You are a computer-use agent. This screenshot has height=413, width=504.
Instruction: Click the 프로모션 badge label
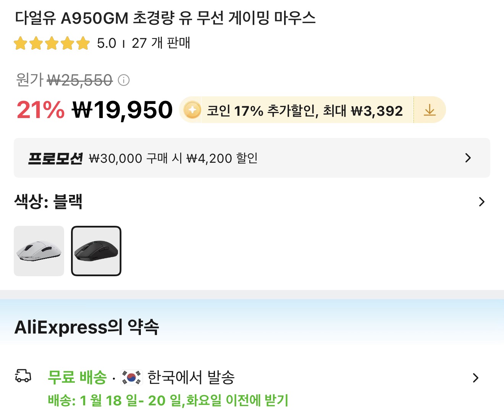point(57,158)
